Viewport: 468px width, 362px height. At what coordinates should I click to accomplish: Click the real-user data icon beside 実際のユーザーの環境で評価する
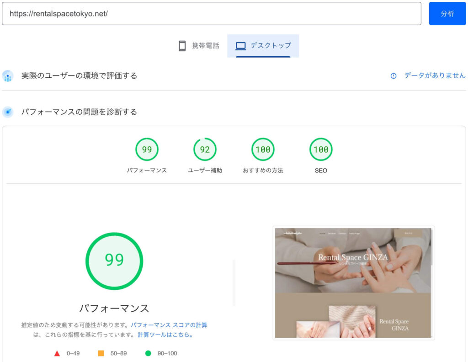coord(8,76)
